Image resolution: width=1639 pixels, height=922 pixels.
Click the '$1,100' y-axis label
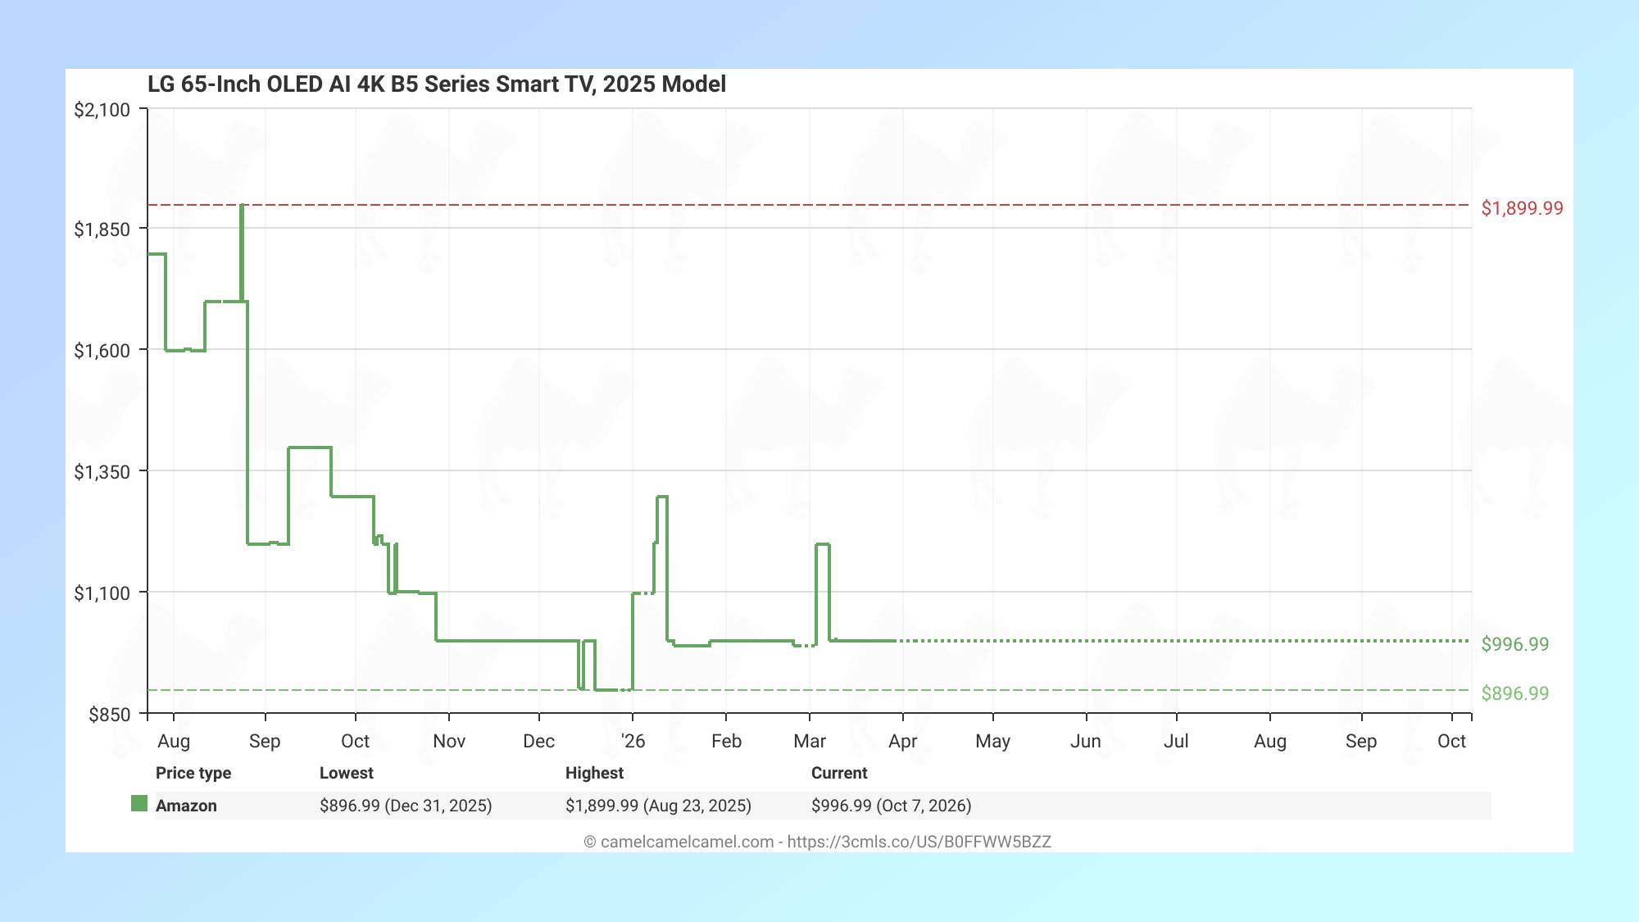[x=102, y=593]
